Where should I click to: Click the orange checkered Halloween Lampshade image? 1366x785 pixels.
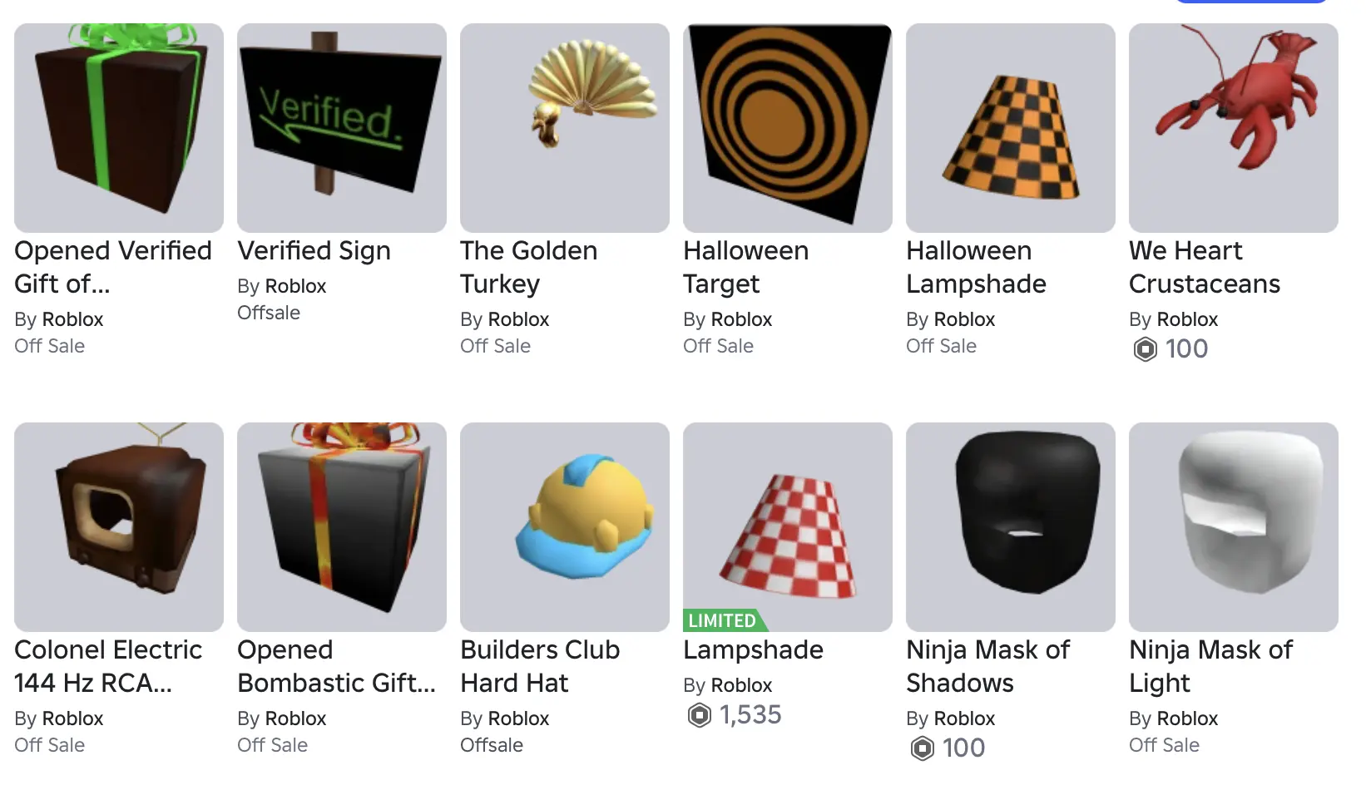(x=1011, y=128)
